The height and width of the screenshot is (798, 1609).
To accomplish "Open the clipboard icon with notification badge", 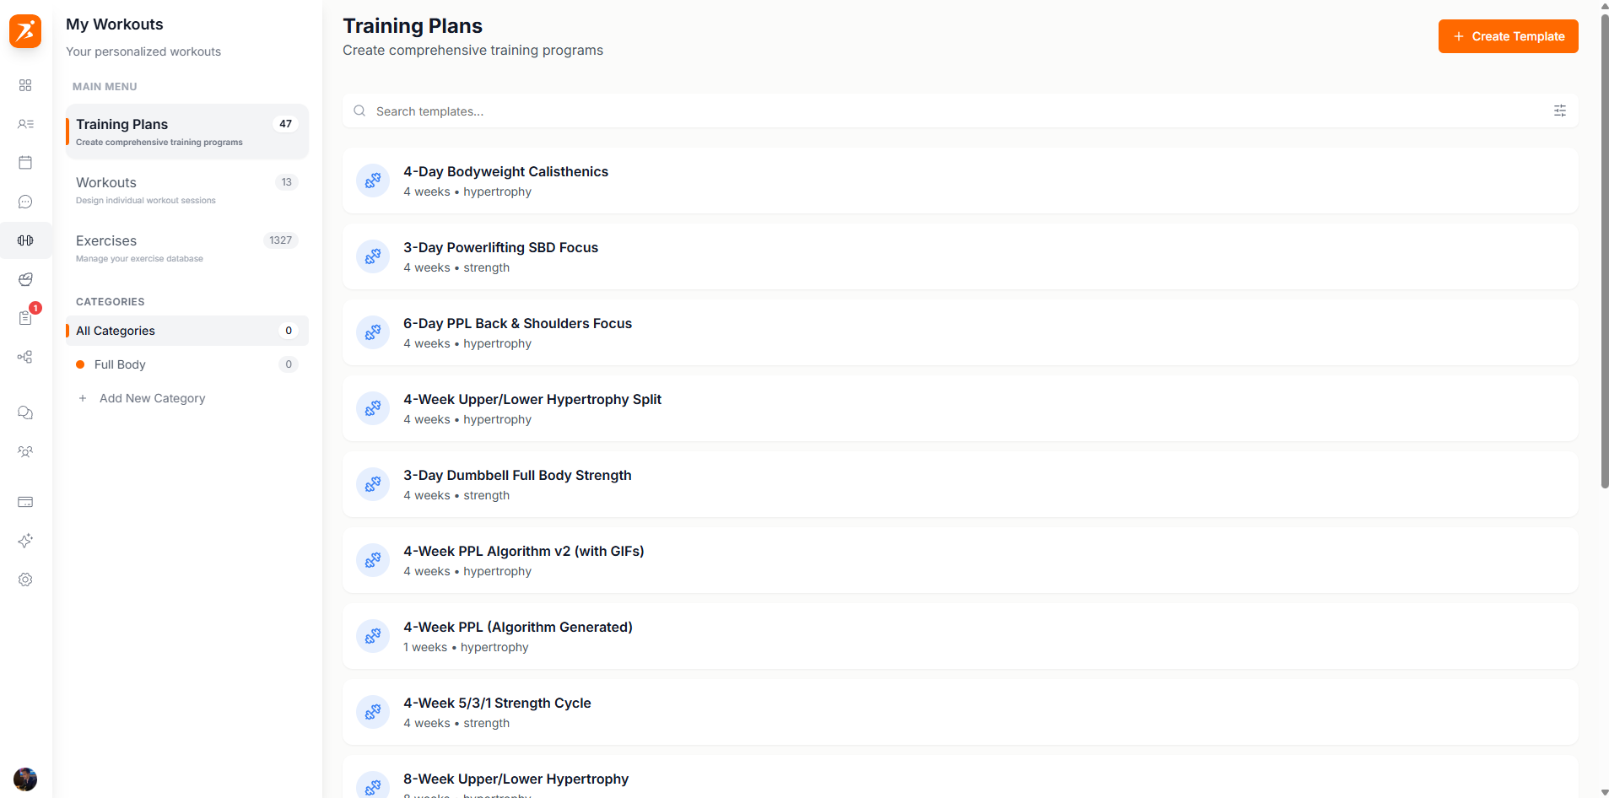I will (x=25, y=318).
